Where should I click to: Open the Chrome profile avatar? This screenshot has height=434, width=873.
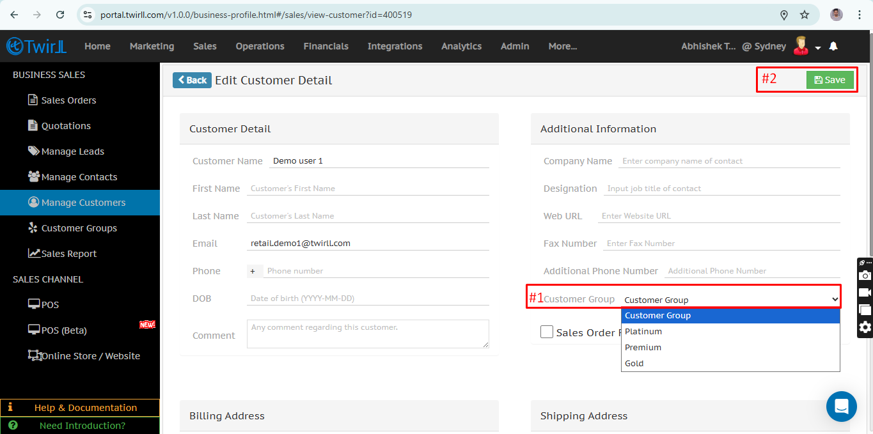pyautogui.click(x=837, y=15)
